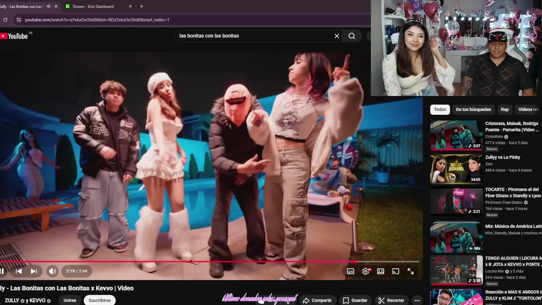
Task: Mute the video volume
Action: (x=53, y=271)
